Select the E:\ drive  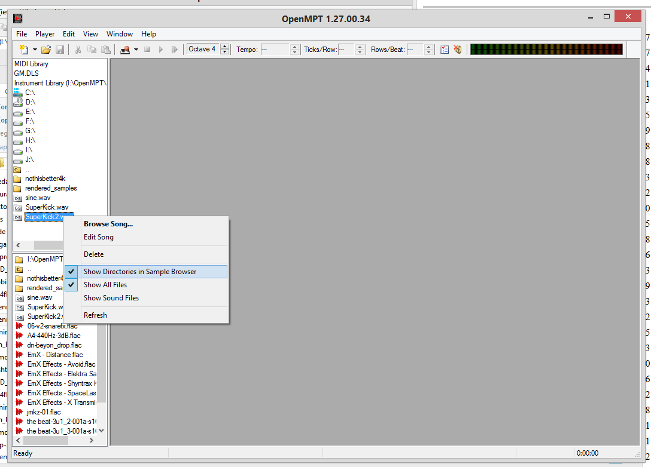(x=31, y=112)
